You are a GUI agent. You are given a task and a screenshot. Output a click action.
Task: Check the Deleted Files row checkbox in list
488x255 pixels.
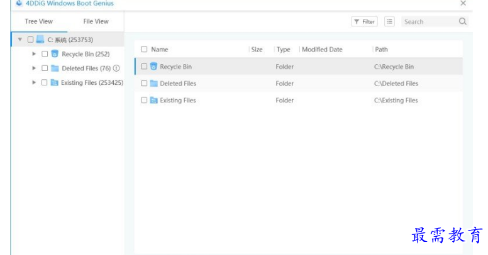(144, 84)
